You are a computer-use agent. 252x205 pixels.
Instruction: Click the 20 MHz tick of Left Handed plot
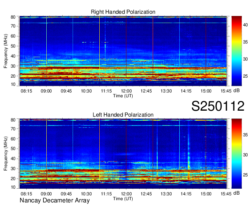coord(13,179)
